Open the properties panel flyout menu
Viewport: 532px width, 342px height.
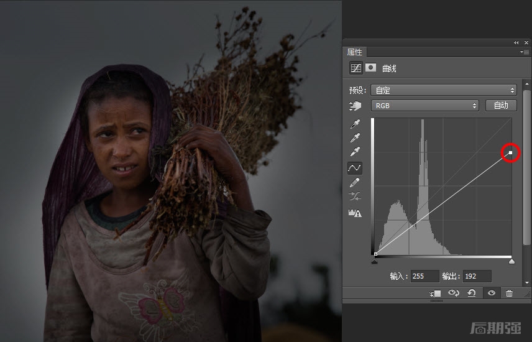[x=525, y=52]
